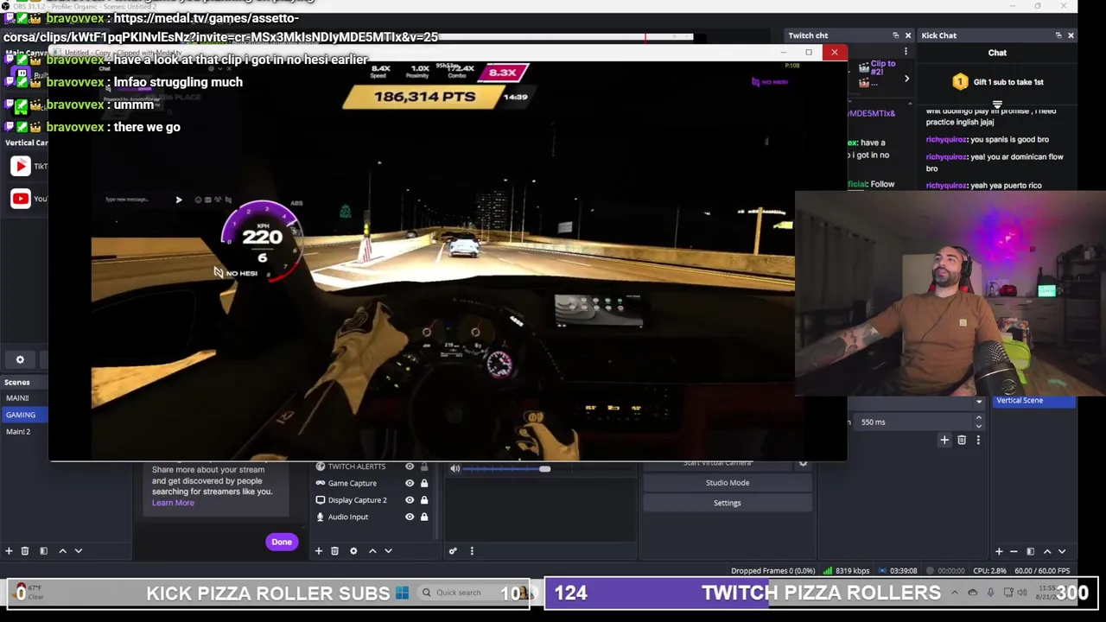Image resolution: width=1106 pixels, height=622 pixels.
Task: Delete selected source with trash icon
Action: pos(334,550)
